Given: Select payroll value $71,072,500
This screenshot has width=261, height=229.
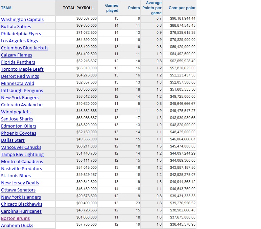Looking at the screenshot, I should [x=87, y=32].
